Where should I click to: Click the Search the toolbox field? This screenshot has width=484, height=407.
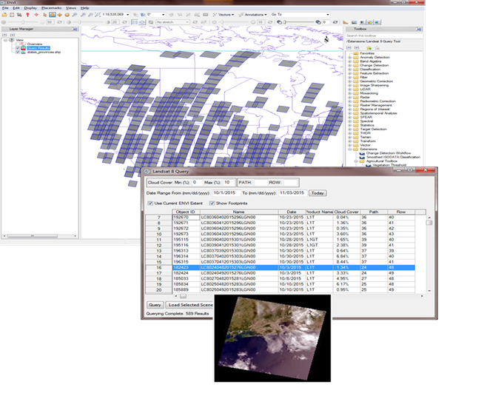pos(383,36)
